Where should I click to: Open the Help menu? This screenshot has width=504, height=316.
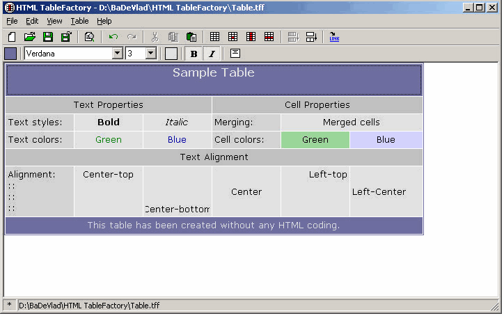click(104, 21)
